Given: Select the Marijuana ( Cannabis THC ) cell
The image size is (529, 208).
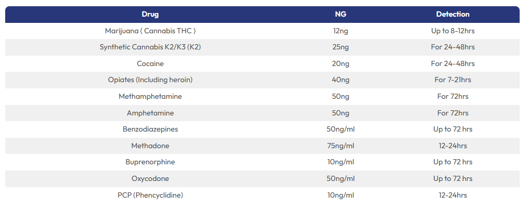Looking at the screenshot, I should coord(150,31).
